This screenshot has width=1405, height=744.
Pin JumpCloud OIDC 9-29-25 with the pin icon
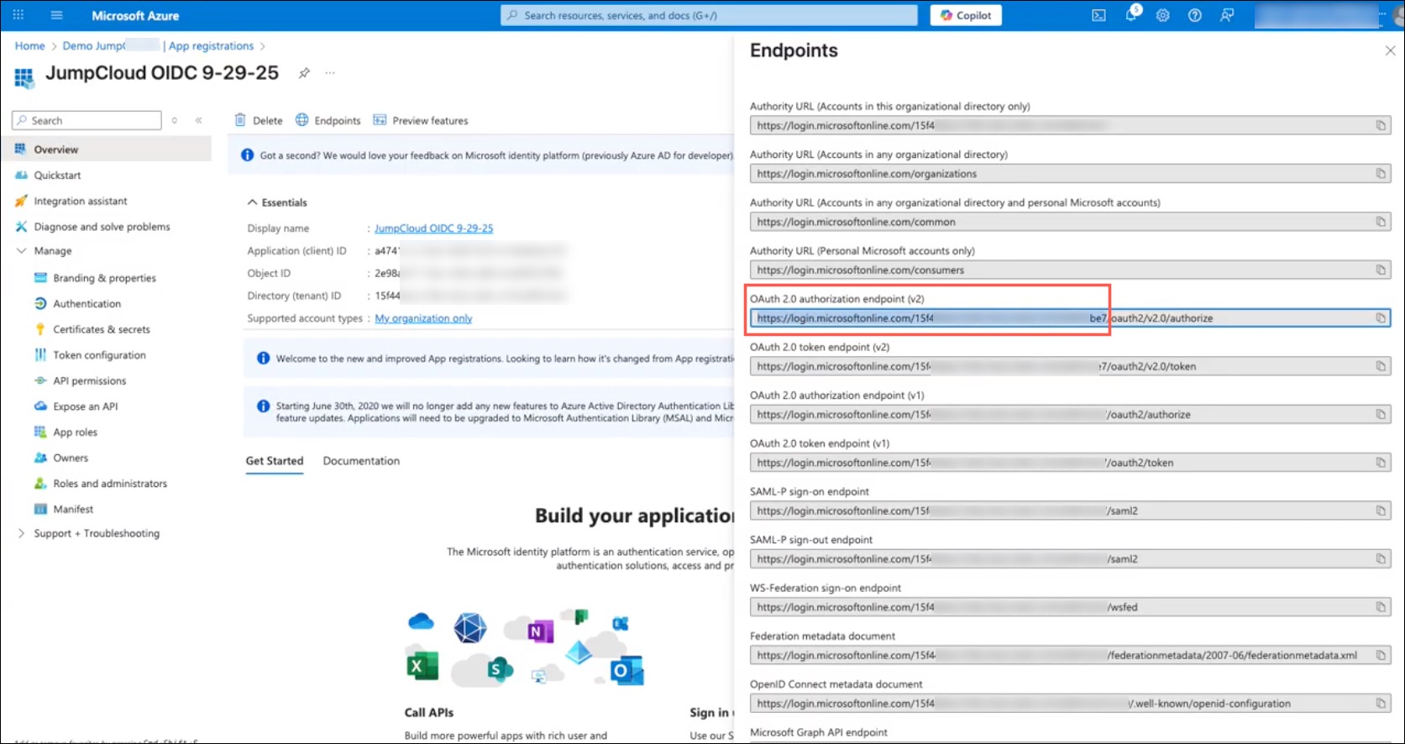pos(304,73)
